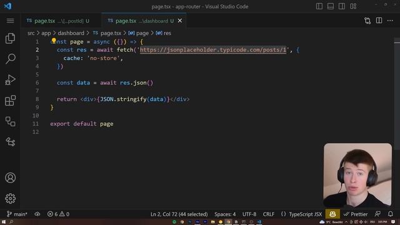Click the taskbar clock
Image resolution: width=400 pixels, height=225 pixels.
tap(383, 222)
